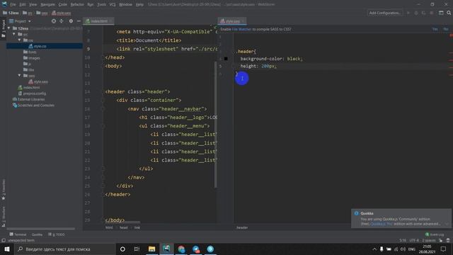Click index.html editor vertical scrollbar

(x=215, y=125)
